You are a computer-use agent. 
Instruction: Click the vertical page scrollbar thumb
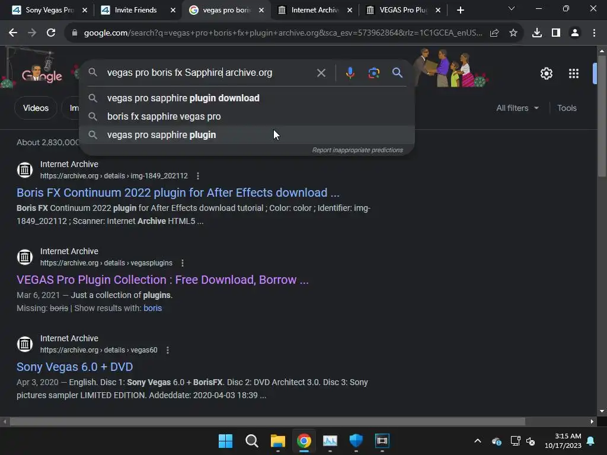601,116
